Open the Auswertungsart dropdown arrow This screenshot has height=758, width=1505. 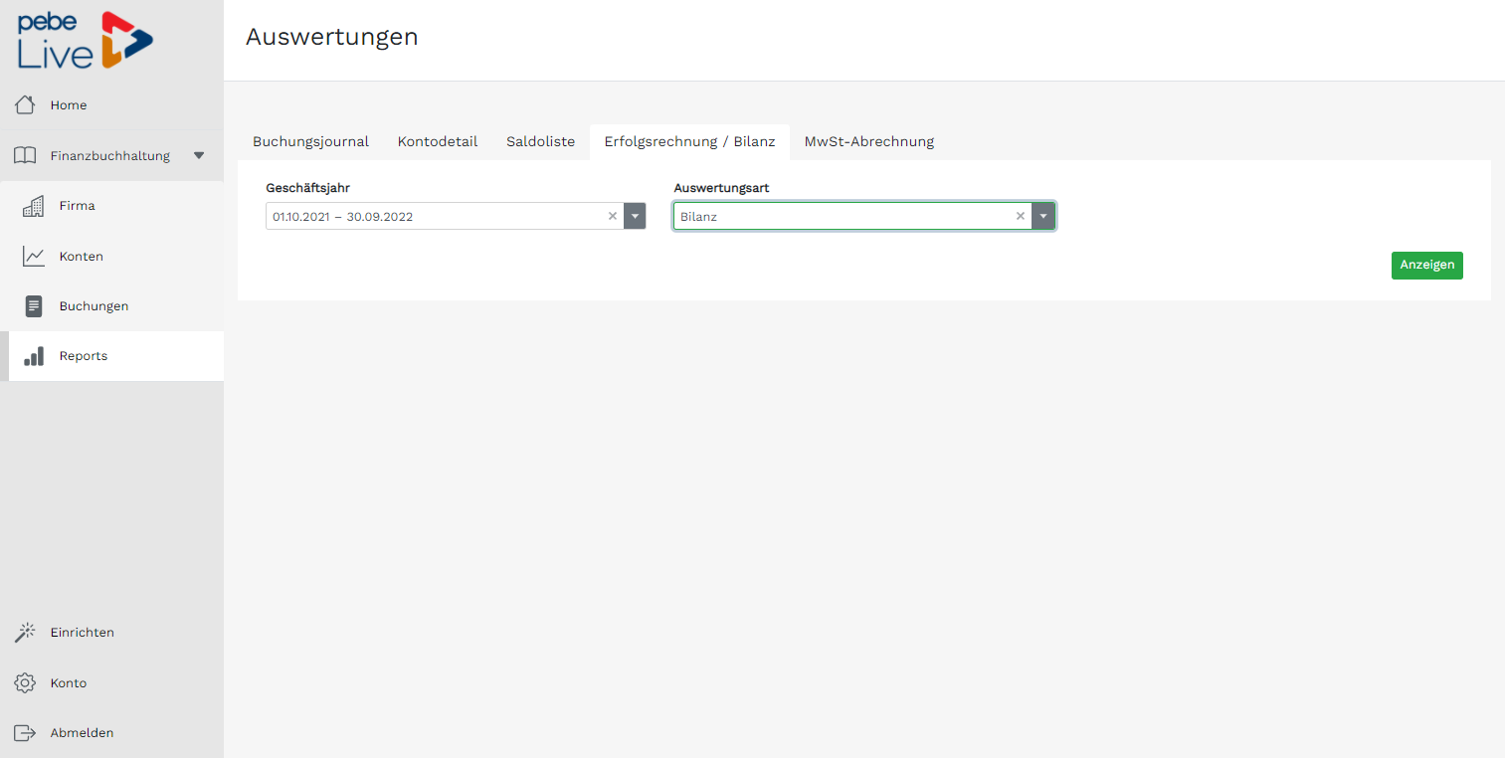click(x=1042, y=216)
